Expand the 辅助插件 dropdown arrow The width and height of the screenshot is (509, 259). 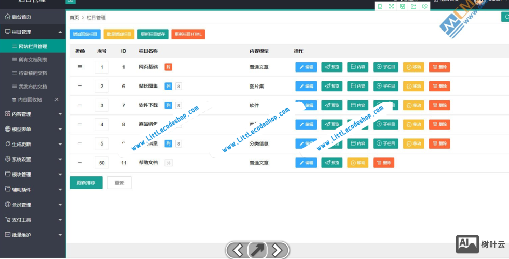pos(60,189)
